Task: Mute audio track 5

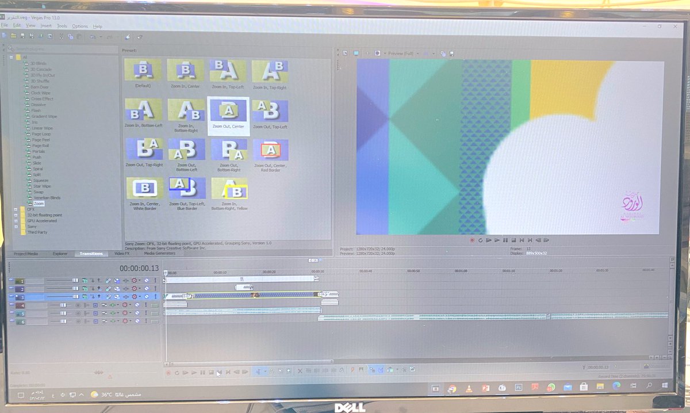Action: (x=137, y=313)
